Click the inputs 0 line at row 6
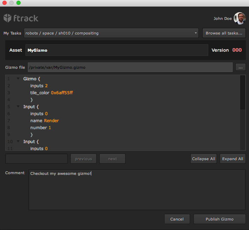This screenshot has height=230, width=249. tap(39, 114)
